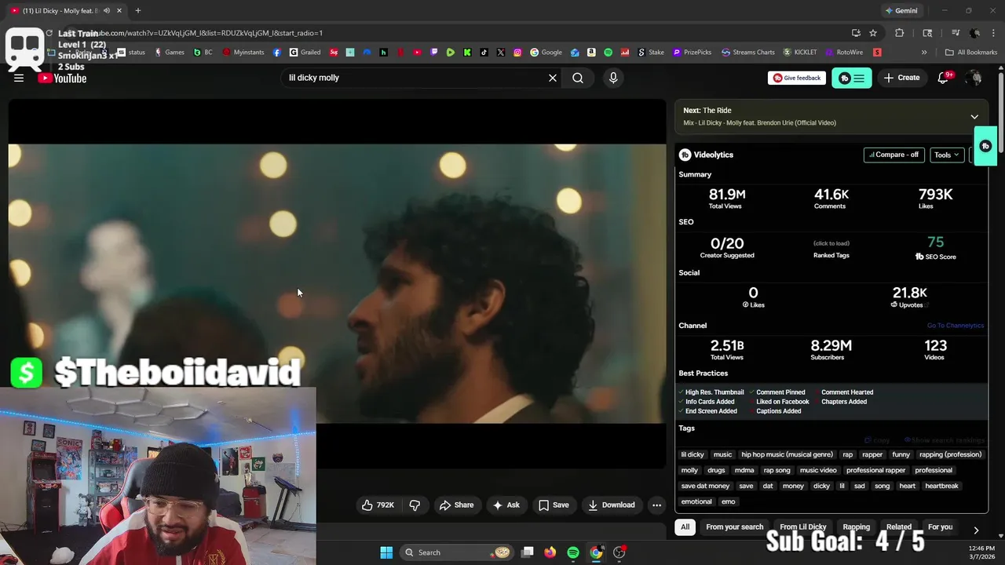Bookmark this page with the star icon
The image size is (1005, 565).
pos(873,33)
